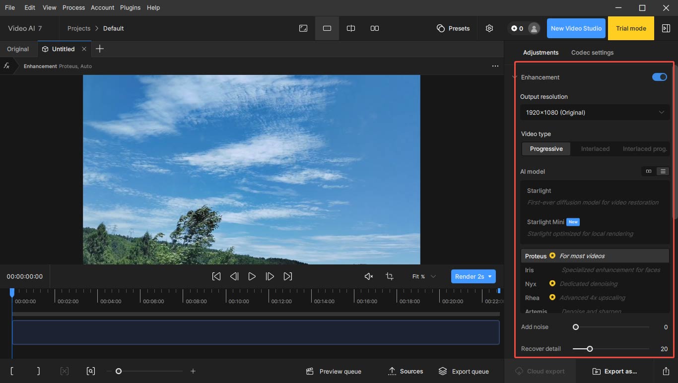Set trim in-point with left bracket icon
Viewport: 678px width, 383px height.
tap(12, 371)
